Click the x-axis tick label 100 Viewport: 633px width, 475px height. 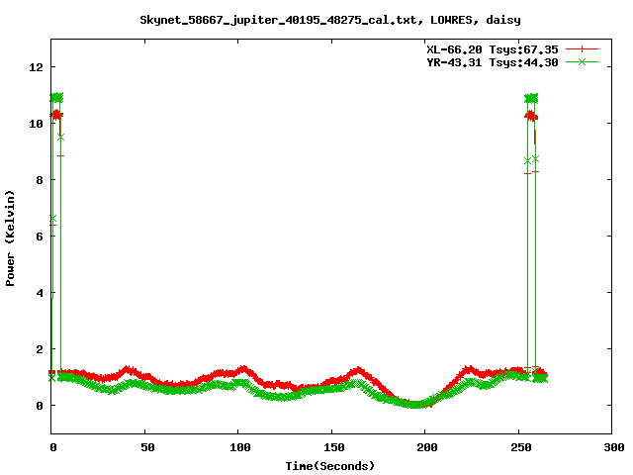(x=240, y=447)
